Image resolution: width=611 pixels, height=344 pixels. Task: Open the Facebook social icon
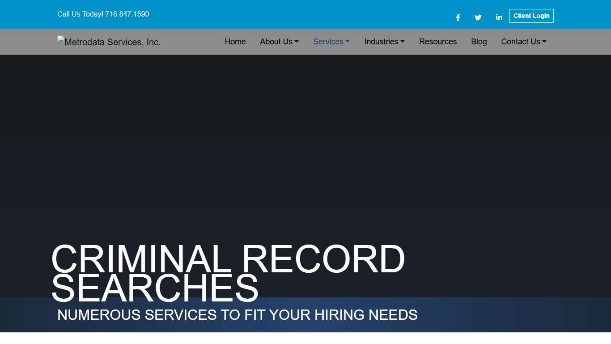tap(458, 17)
